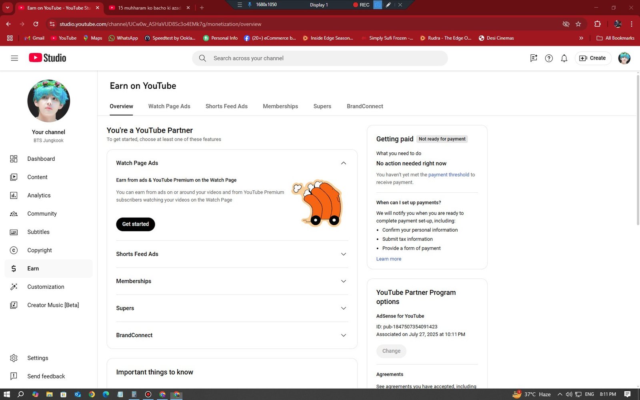This screenshot has width=640, height=400.
Task: Open the Windows action center notifications
Action: pos(627,394)
